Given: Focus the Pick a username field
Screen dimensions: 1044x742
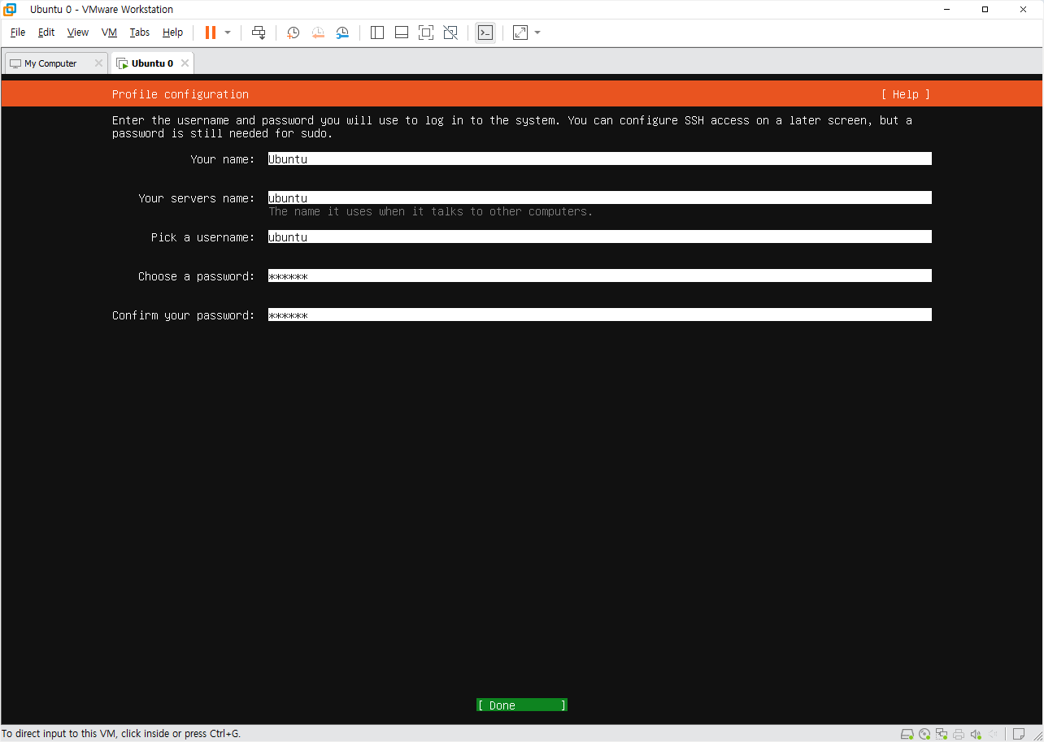Looking at the screenshot, I should coord(600,237).
